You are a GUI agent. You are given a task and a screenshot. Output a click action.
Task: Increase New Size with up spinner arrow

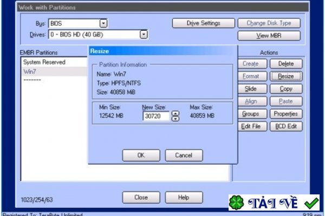[175, 113]
